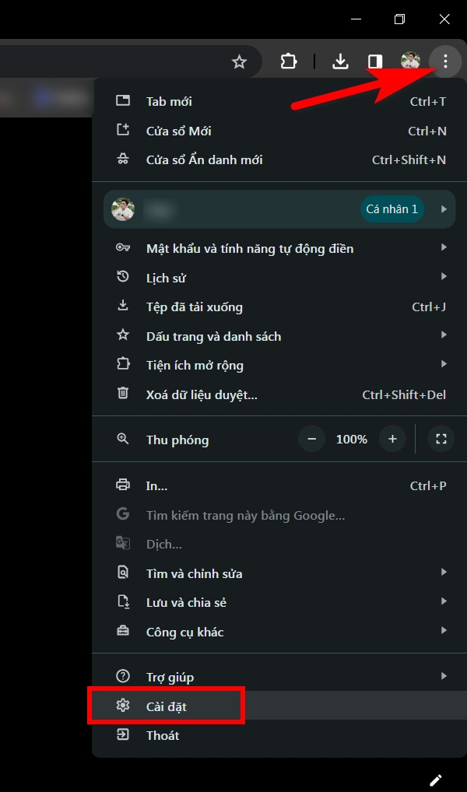The image size is (467, 792).
Task: Expand the Dấu trang và danh sách submenu
Action: (x=444, y=335)
